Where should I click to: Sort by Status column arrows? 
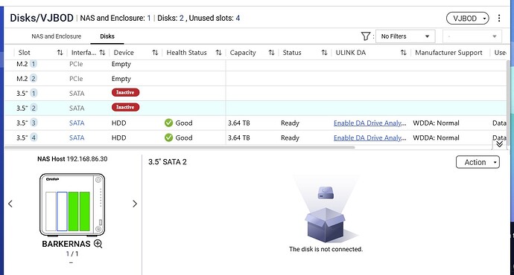coord(324,53)
